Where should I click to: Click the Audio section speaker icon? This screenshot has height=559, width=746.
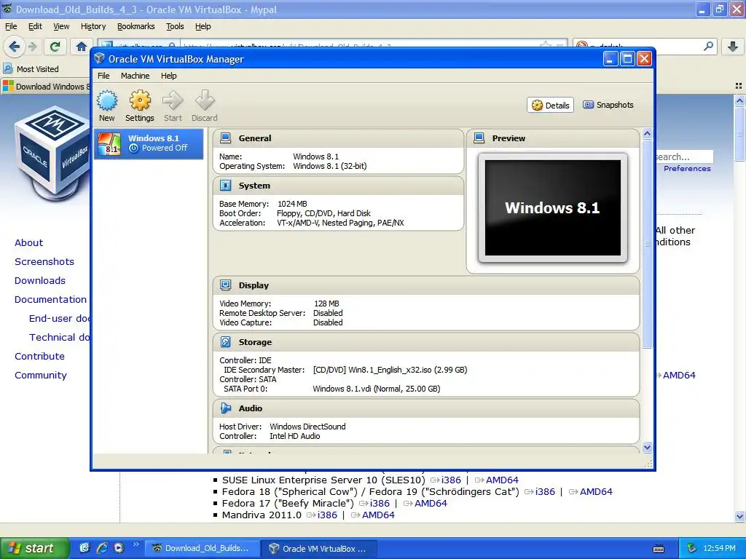click(226, 408)
